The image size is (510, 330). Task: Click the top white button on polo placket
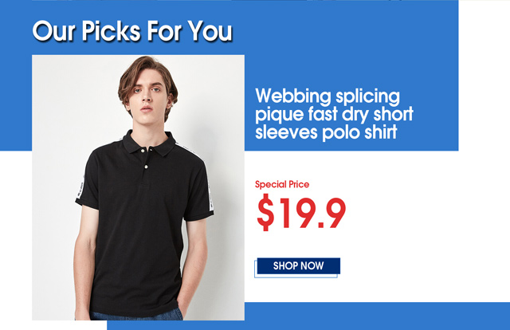(143, 151)
